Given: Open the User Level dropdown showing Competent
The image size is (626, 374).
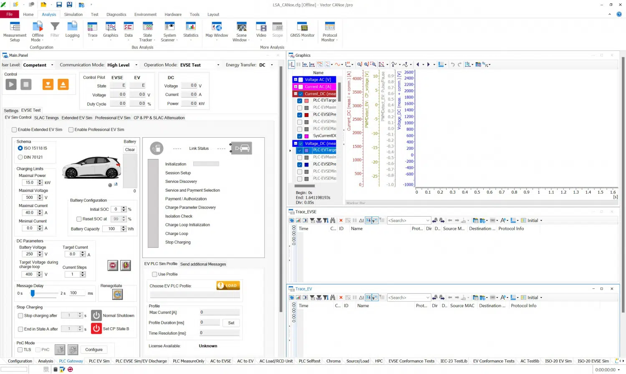Looking at the screenshot, I should click(51, 65).
